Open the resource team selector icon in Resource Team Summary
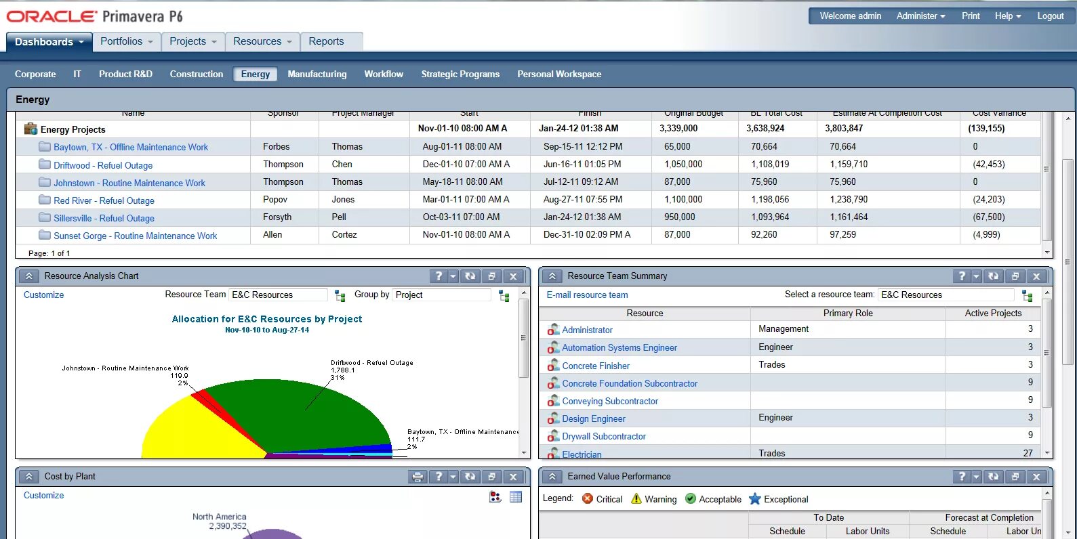 click(x=1027, y=296)
